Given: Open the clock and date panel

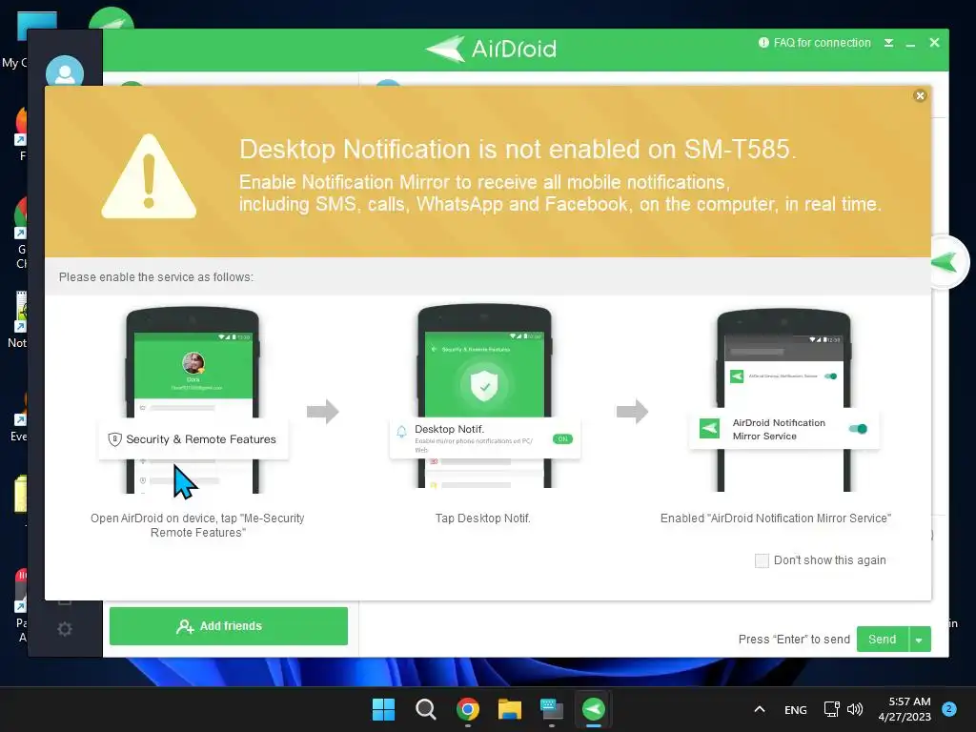Looking at the screenshot, I should (905, 709).
